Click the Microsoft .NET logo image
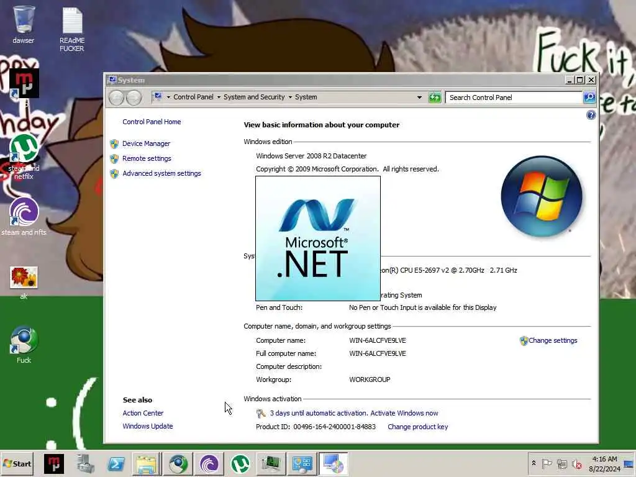 coord(318,238)
